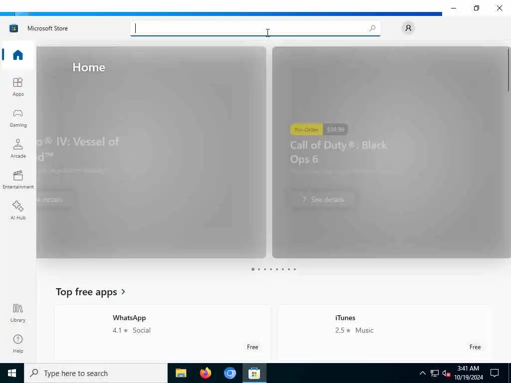The image size is (511, 383).
Task: Click Free on WhatsApp card
Action: point(253,347)
